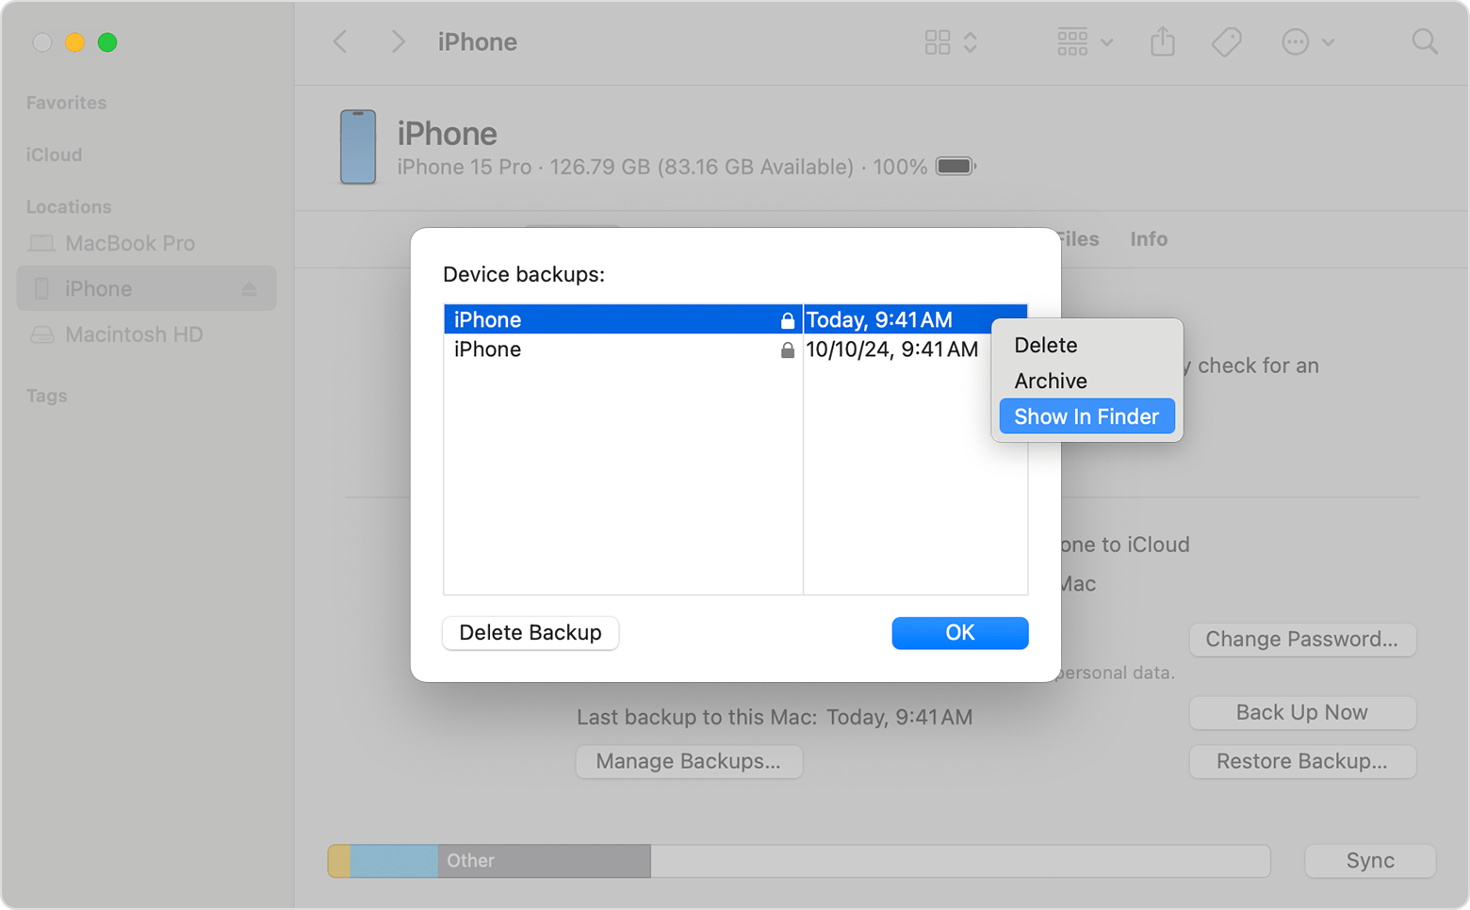Click the Share toolbar icon
This screenshot has width=1470, height=910.
coord(1163,41)
